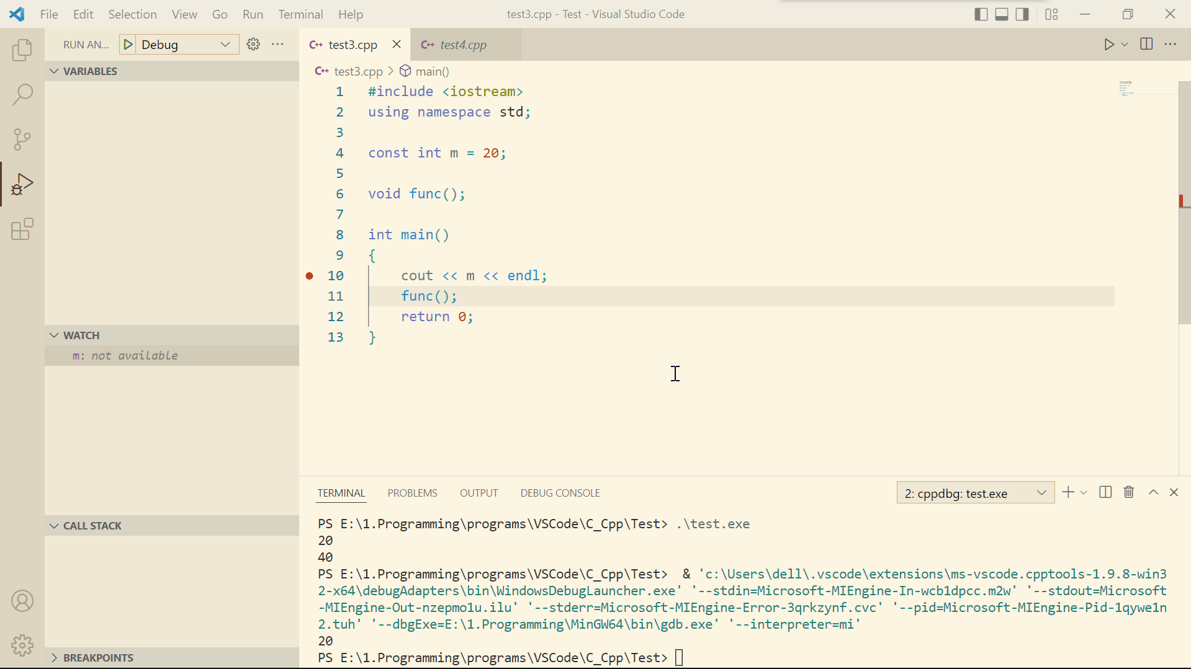Kill terminal with the trash icon
This screenshot has height=669, width=1191.
1129,492
